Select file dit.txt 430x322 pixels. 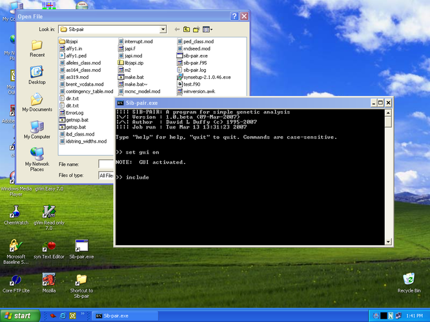[x=69, y=106]
